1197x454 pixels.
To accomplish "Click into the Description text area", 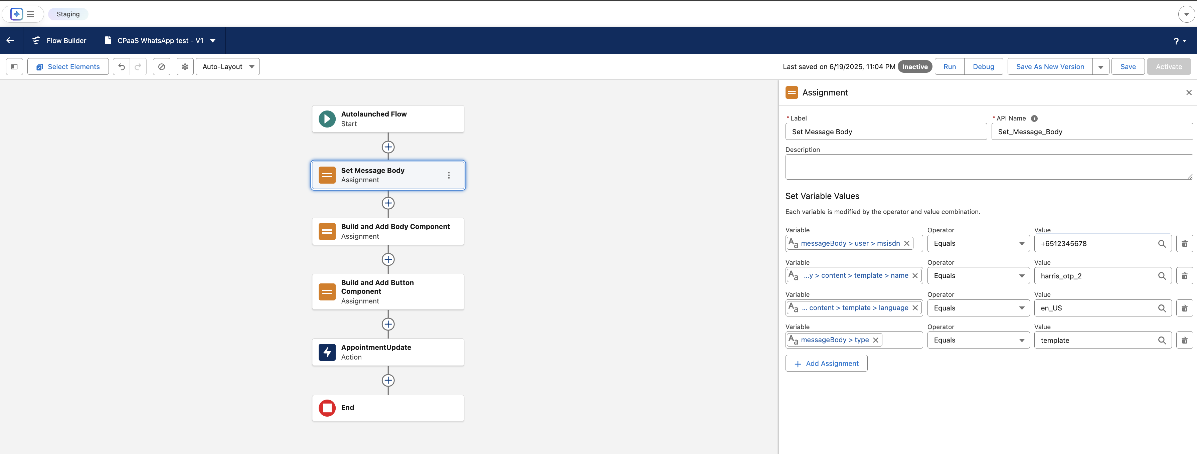I will point(988,167).
